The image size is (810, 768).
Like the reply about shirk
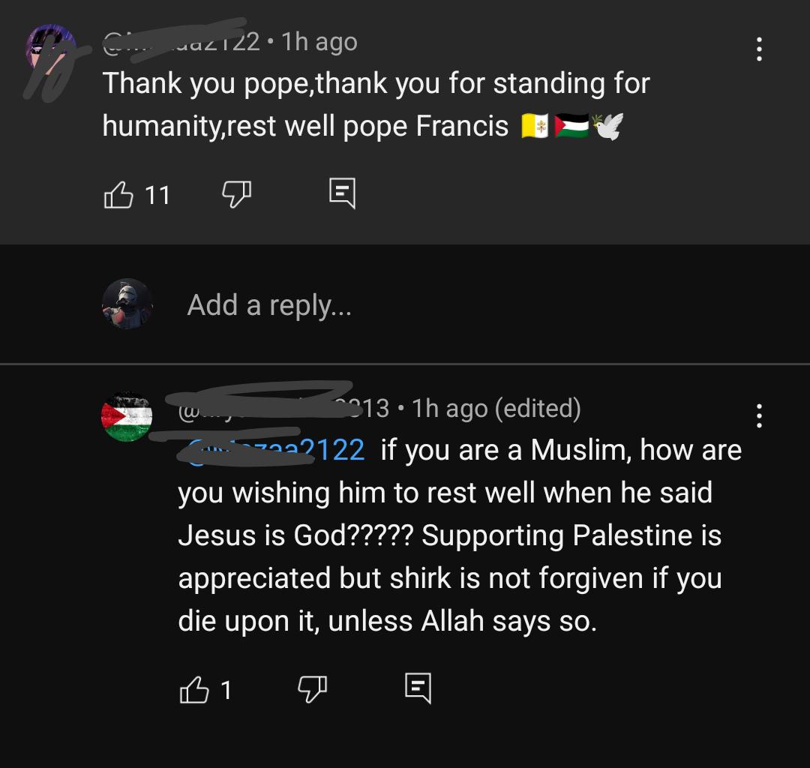[x=193, y=690]
